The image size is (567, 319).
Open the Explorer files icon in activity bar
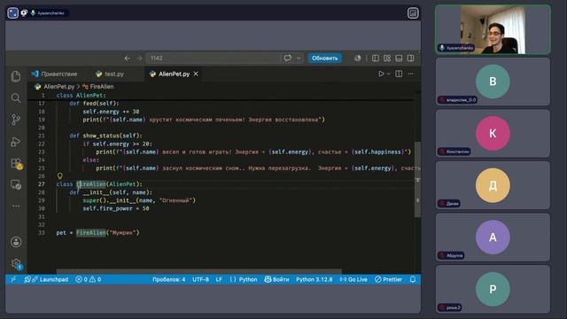[16, 76]
